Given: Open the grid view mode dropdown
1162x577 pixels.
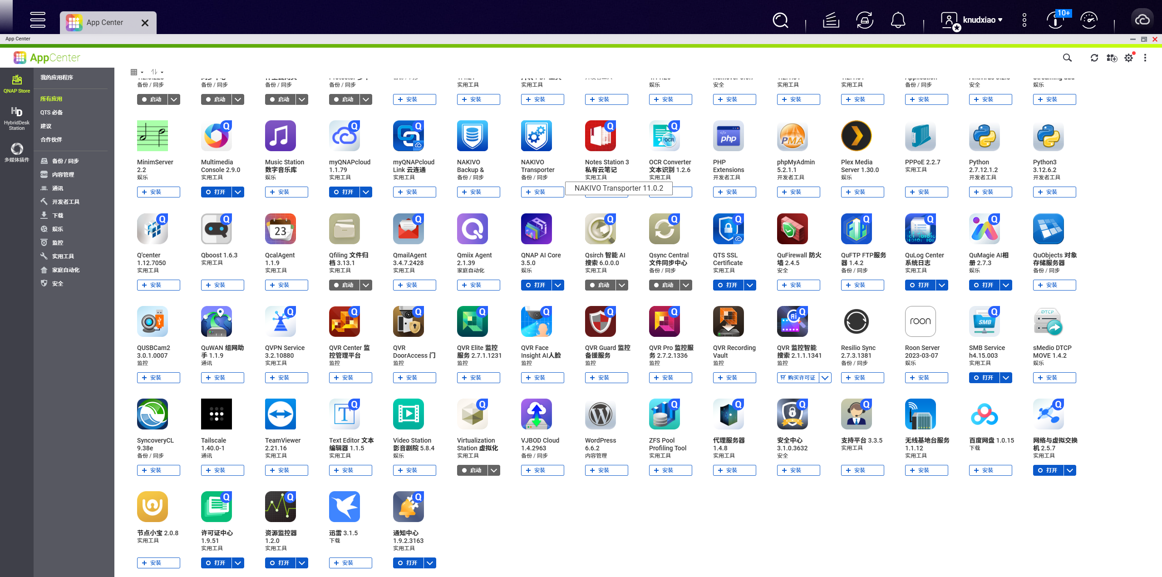Looking at the screenshot, I should 137,72.
